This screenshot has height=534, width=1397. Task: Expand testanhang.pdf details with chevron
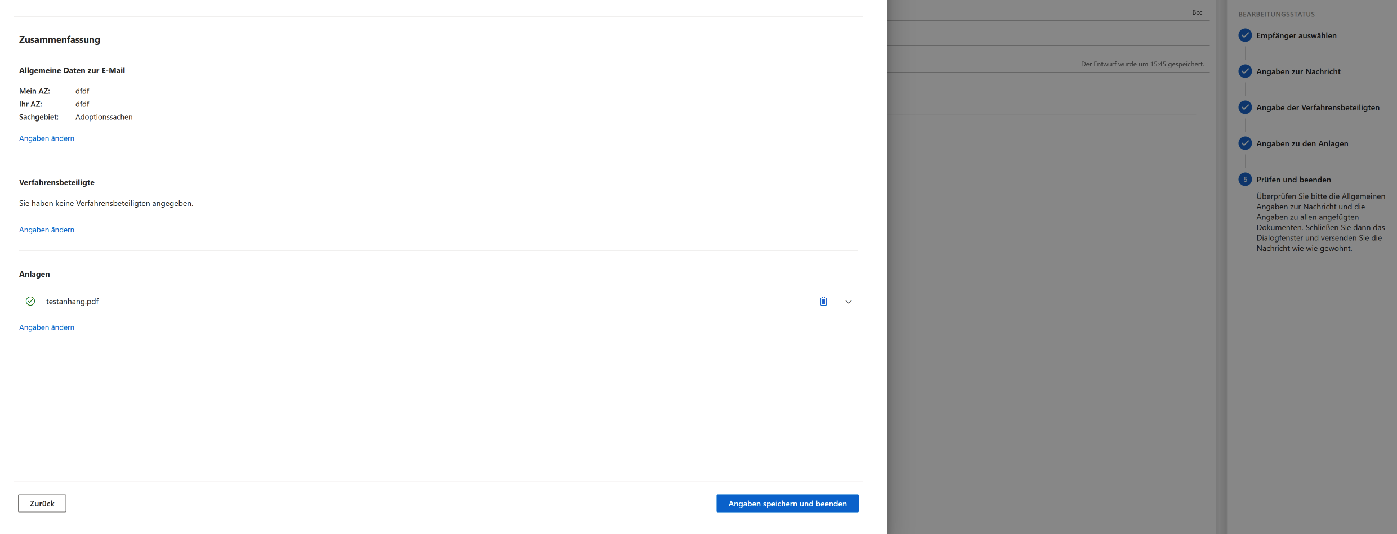click(848, 302)
